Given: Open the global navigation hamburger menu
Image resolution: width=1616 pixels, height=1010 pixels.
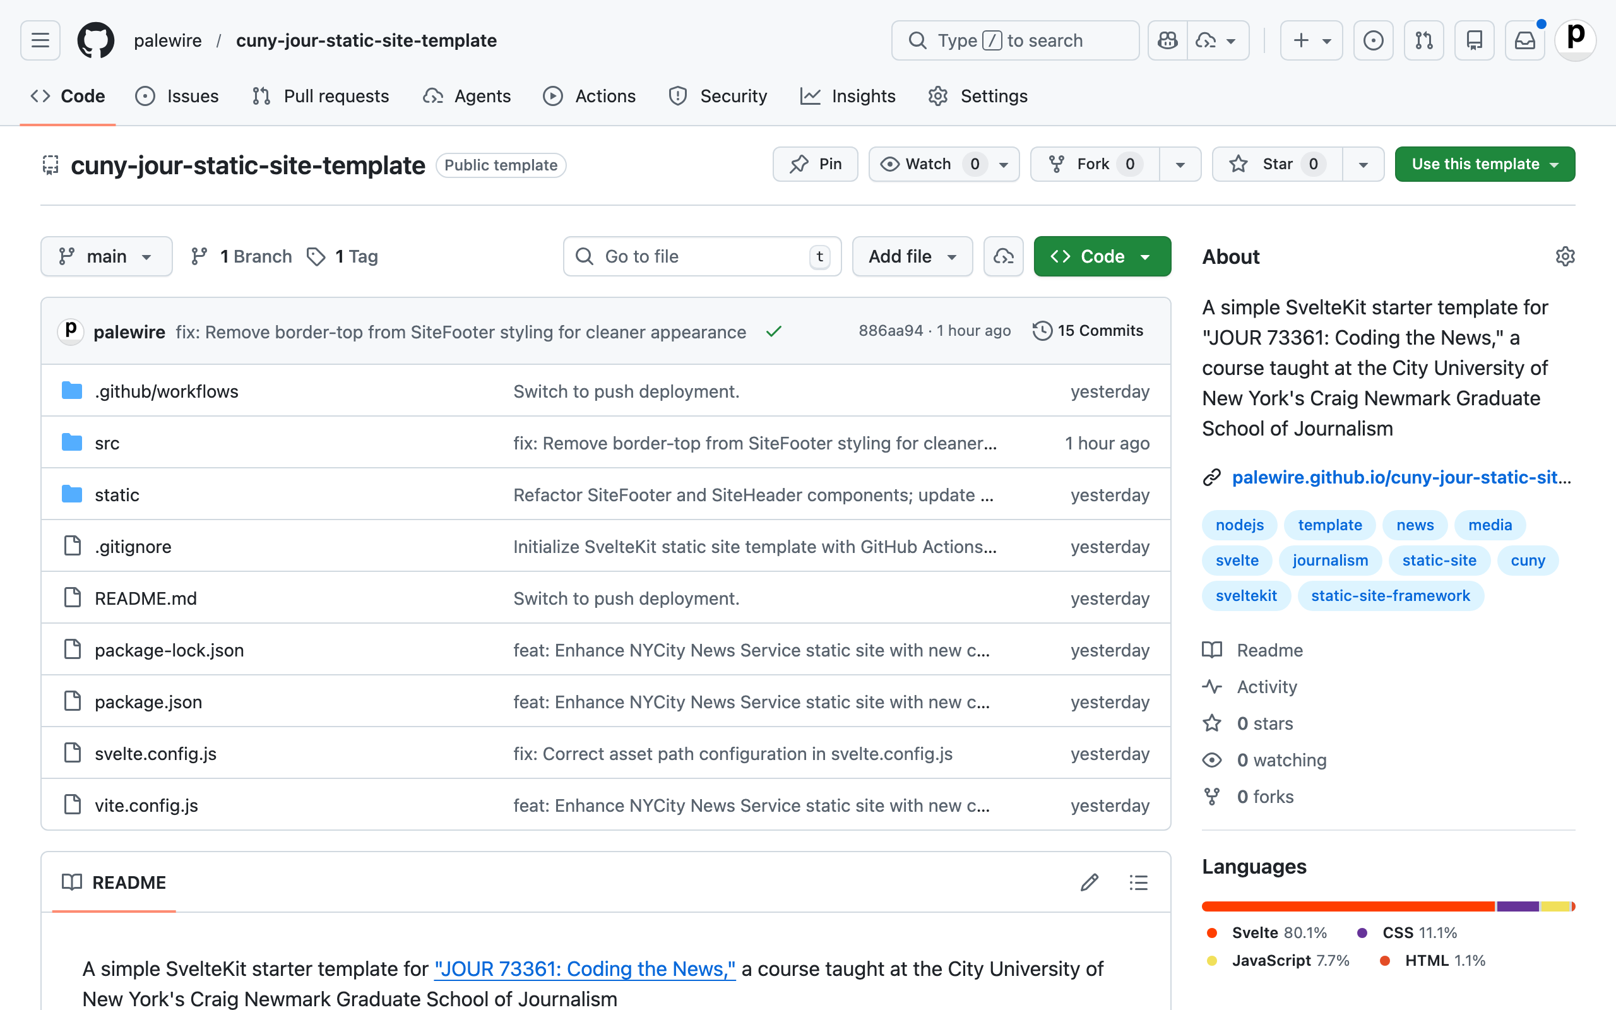Looking at the screenshot, I should pos(39,40).
